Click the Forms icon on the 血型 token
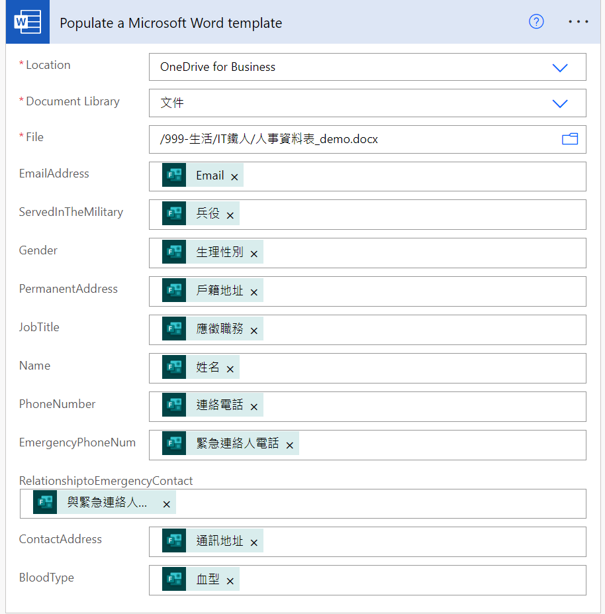 (x=174, y=578)
